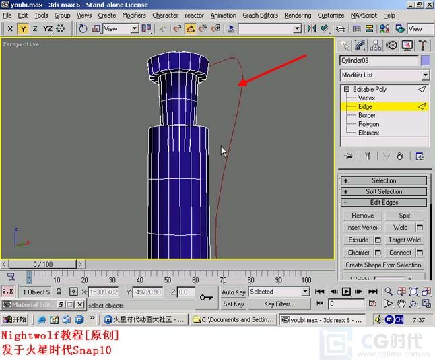The image size is (435, 363).
Task: Expand the Soft Selection rollout
Action: click(384, 191)
